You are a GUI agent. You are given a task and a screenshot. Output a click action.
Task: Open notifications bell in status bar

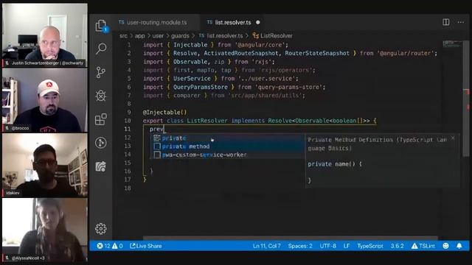tap(459, 246)
